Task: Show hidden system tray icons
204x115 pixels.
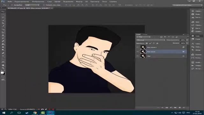Action: 172,113
